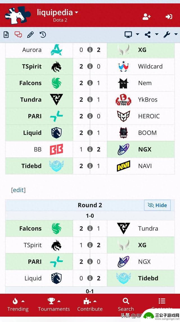Open the red discussion bubbles icon
Screen dimensions: 180x322
click(18, 35)
